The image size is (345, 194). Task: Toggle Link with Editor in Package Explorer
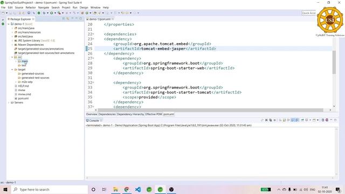[68, 19]
